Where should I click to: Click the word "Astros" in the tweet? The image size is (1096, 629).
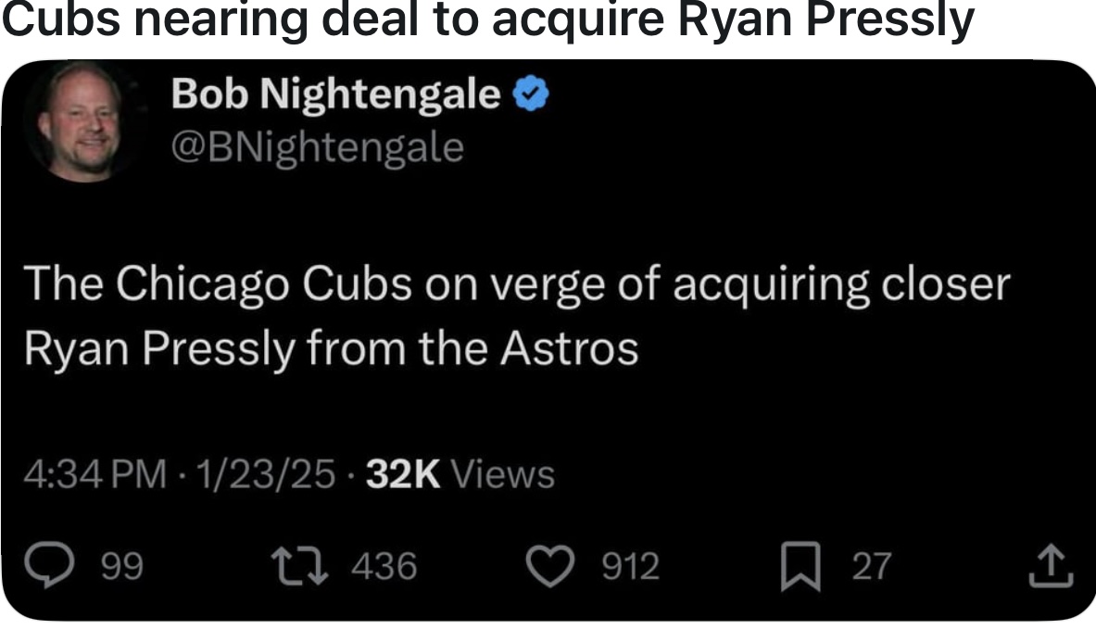click(570, 348)
